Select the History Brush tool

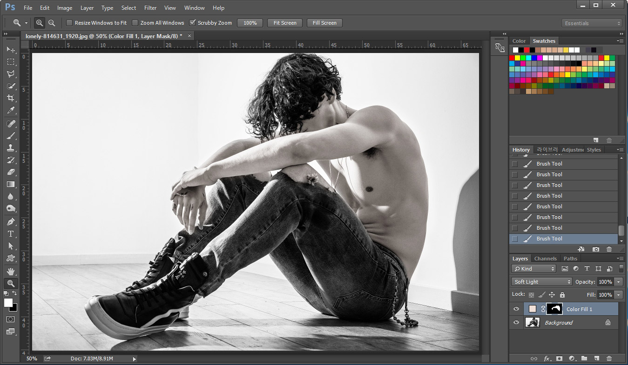(x=10, y=160)
